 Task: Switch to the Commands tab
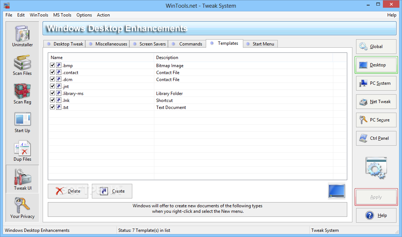point(187,44)
